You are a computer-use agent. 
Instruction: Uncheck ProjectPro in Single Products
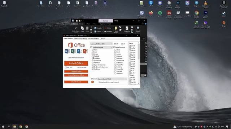point(115,64)
